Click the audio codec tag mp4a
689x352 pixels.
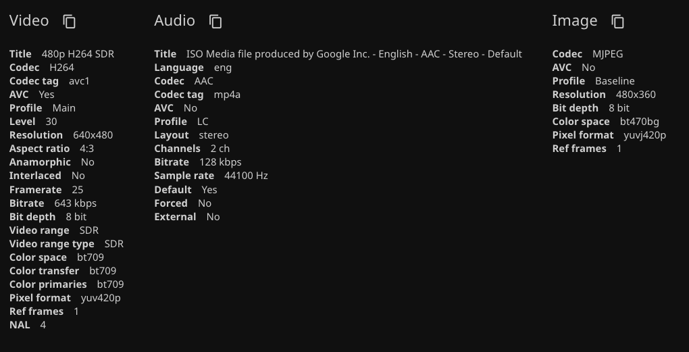(x=227, y=95)
